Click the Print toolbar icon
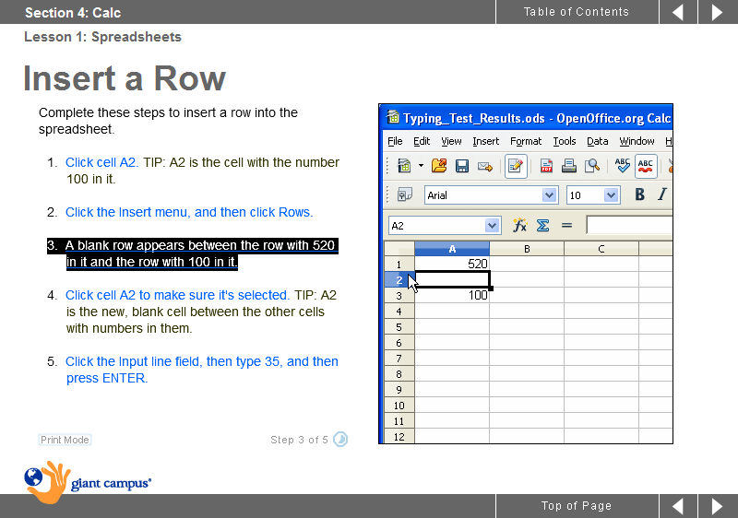 tap(568, 166)
